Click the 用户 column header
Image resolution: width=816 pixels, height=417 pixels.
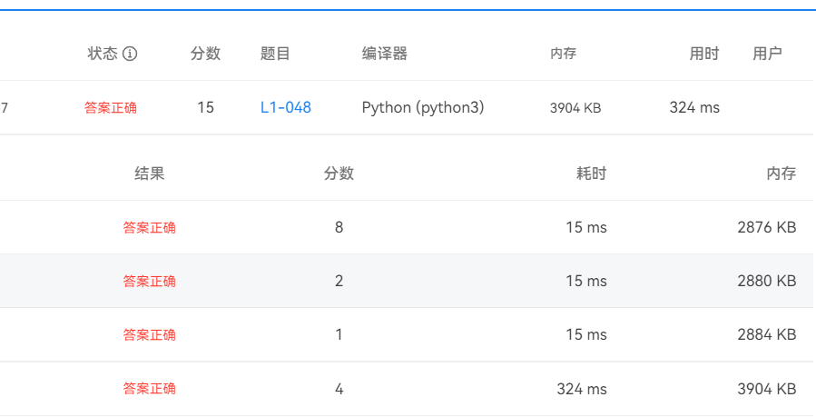pos(767,54)
